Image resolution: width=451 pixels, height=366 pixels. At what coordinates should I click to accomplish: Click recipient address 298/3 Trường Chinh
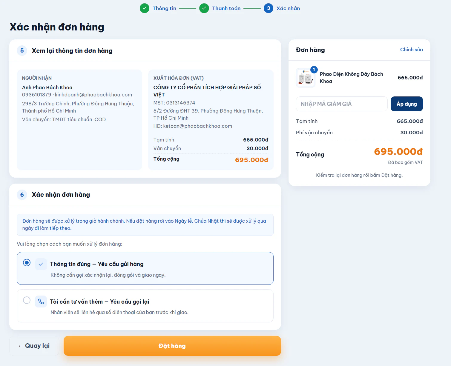tap(78, 107)
